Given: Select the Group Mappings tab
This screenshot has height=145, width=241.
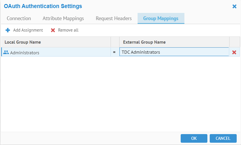Looking at the screenshot, I should tap(161, 18).
